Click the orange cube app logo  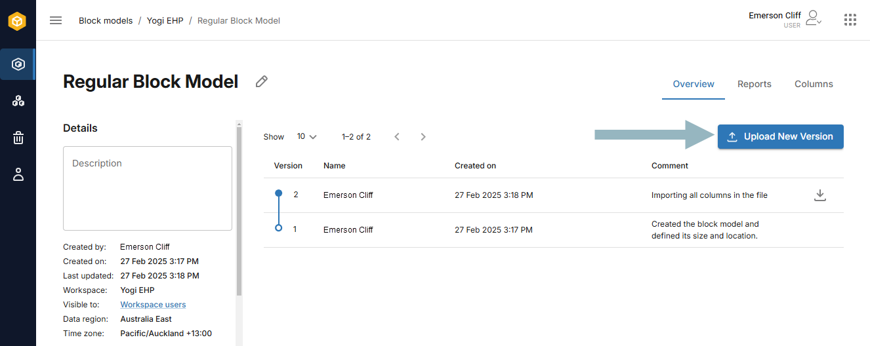18,21
